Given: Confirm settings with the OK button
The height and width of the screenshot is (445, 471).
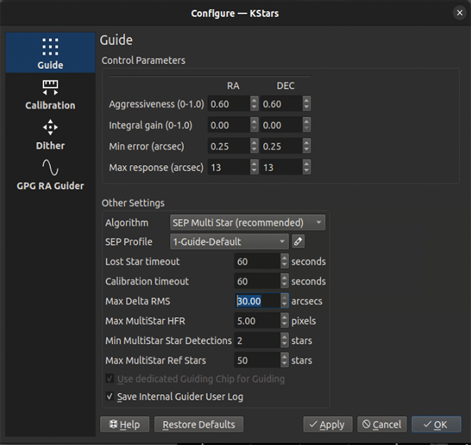Looking at the screenshot, I should (436, 425).
